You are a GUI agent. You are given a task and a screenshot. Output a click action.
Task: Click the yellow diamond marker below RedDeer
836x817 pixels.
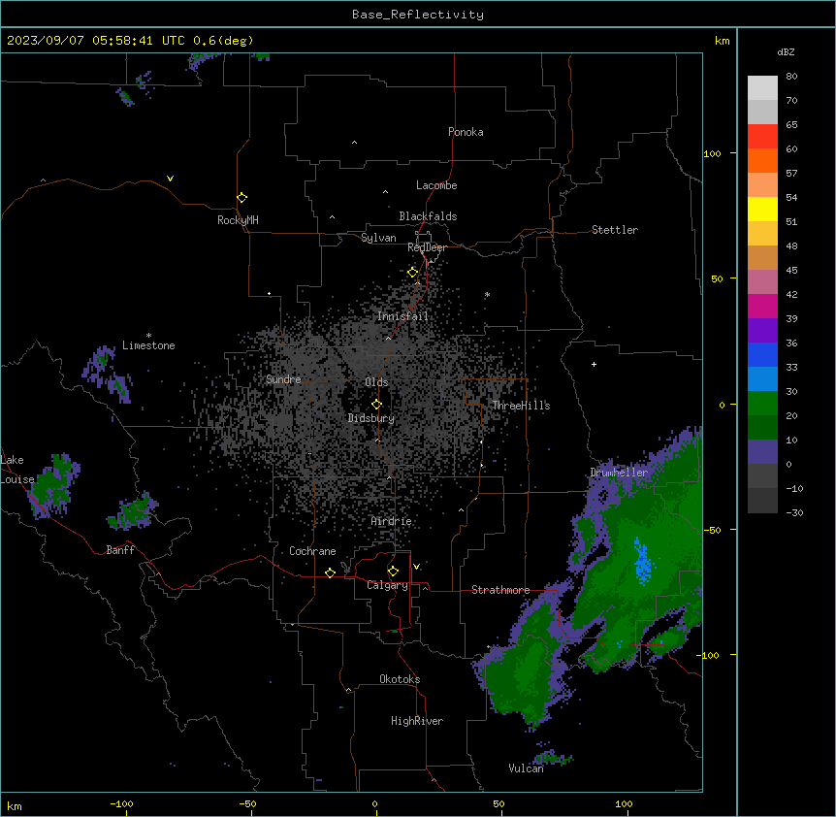(412, 273)
